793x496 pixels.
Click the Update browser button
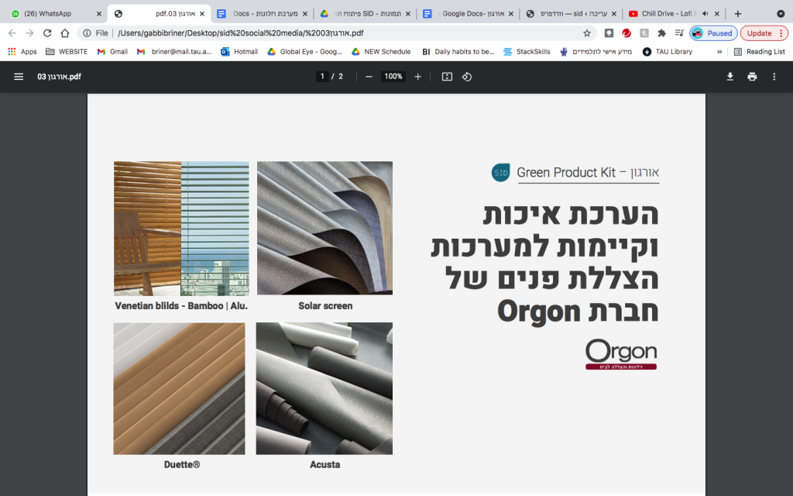click(x=764, y=33)
